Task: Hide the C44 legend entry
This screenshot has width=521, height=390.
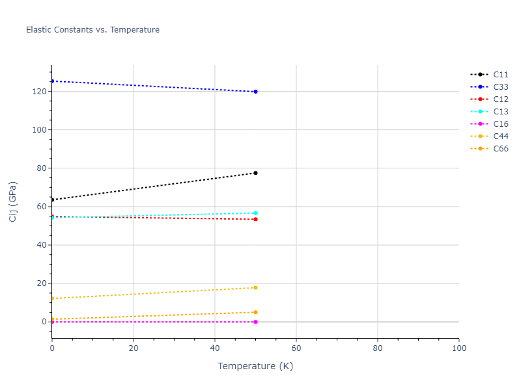Action: coord(500,136)
